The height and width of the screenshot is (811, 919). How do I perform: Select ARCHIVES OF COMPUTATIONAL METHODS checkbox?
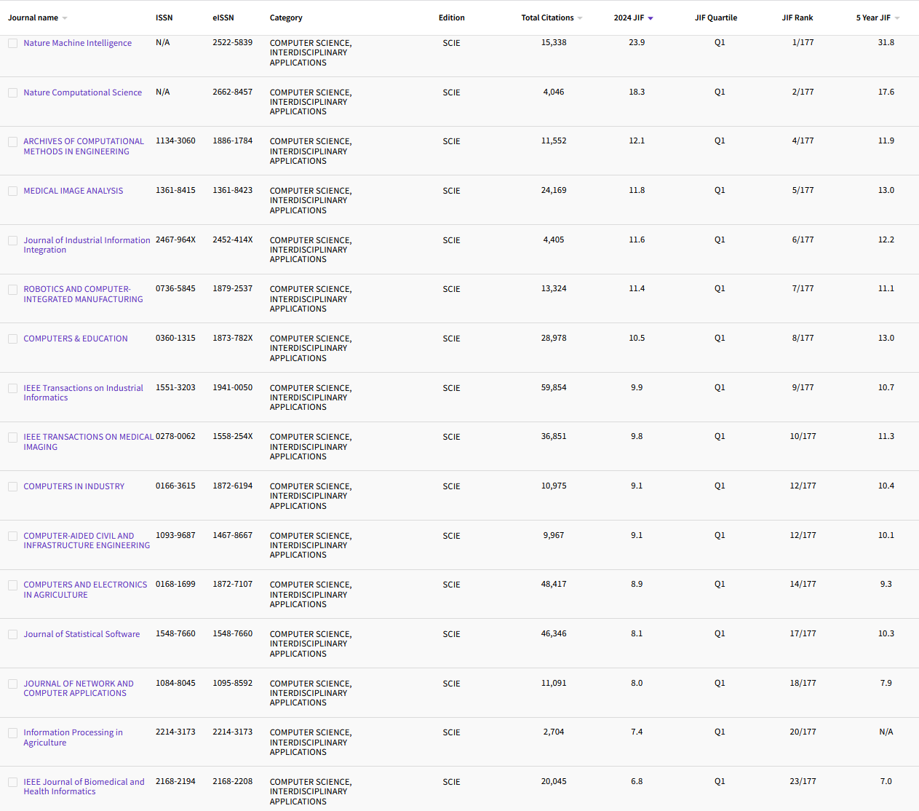(12, 141)
